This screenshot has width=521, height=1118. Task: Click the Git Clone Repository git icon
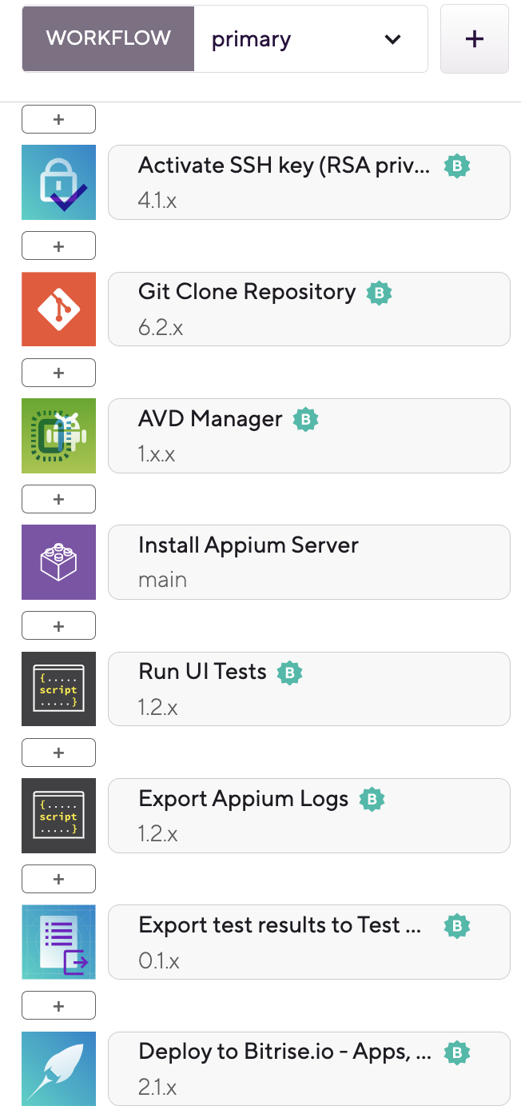click(x=58, y=309)
